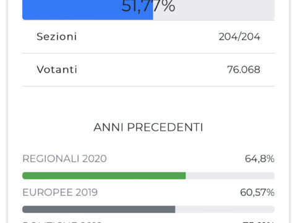Click the 64,8% Regionali value
Image resolution: width=297 pixels, height=223 pixels.
pos(260,159)
